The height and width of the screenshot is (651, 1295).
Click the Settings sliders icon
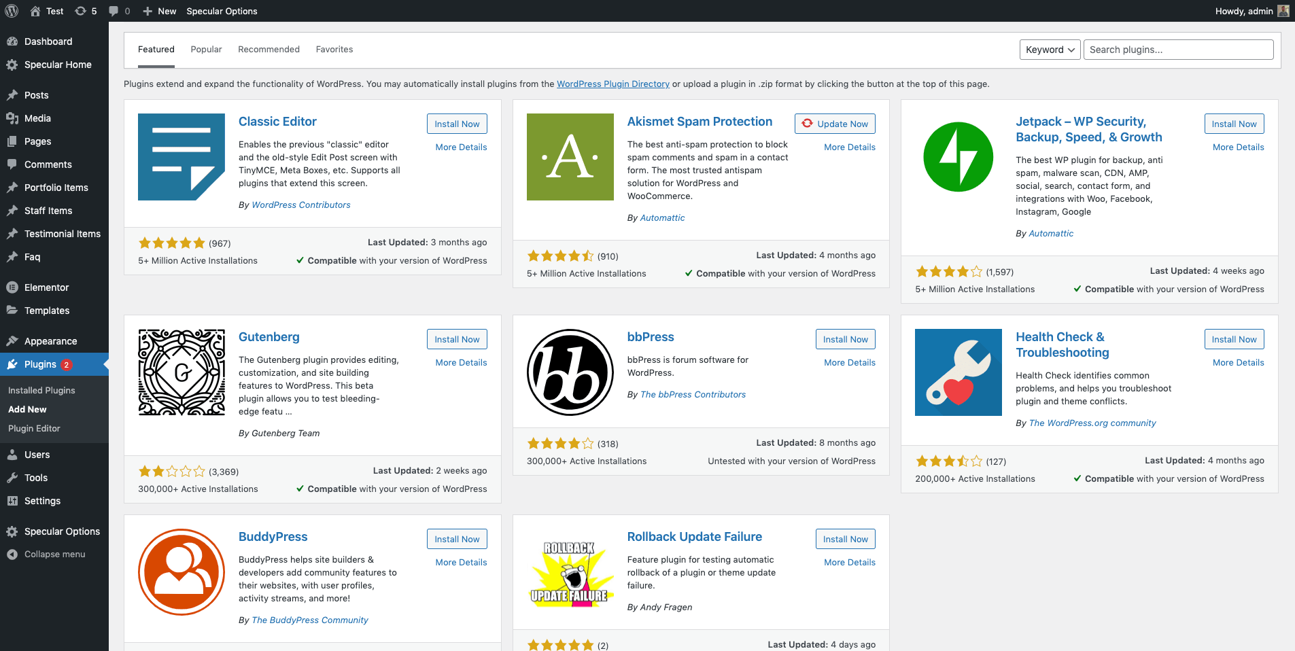(12, 501)
